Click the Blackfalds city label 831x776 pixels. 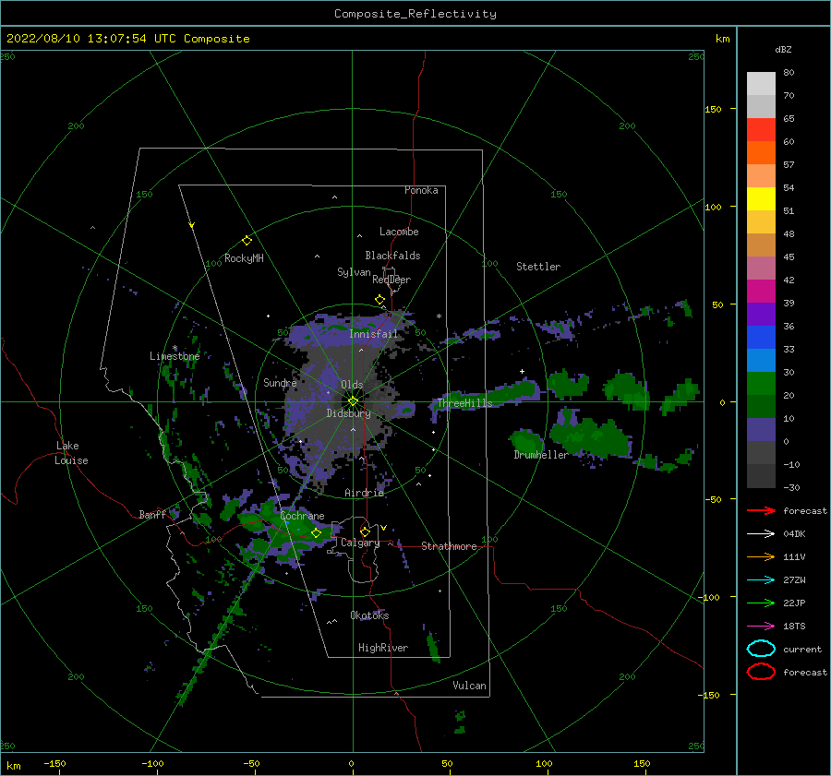[392, 256]
